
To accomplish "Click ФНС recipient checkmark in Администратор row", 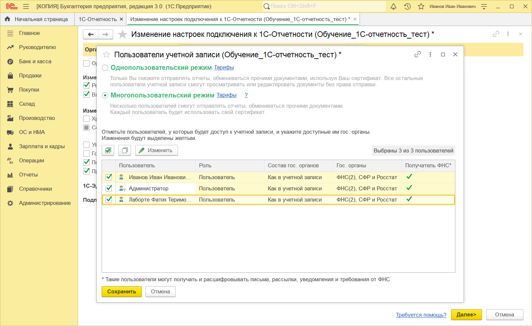I will [409, 188].
